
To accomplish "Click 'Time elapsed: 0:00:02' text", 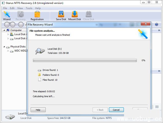I will (x=44, y=91).
